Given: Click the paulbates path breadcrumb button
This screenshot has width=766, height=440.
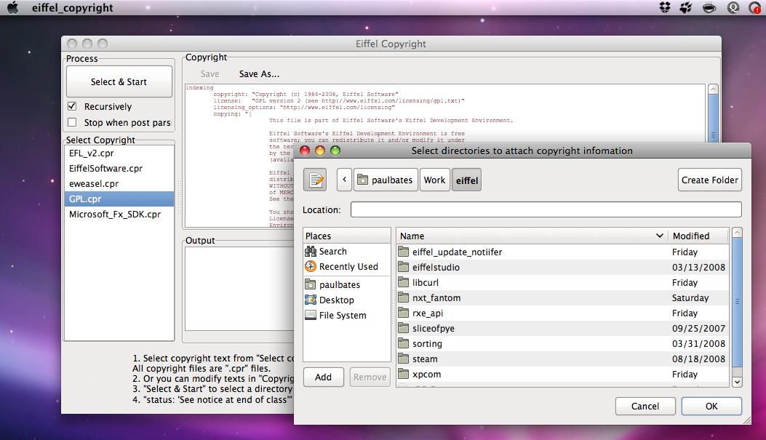Looking at the screenshot, I should click(x=386, y=180).
